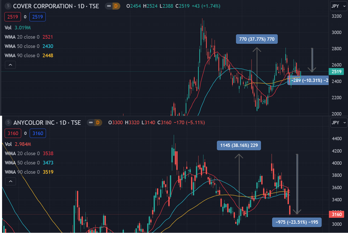Click the 1D interval on ANYCOLOR chart title

[63, 123]
